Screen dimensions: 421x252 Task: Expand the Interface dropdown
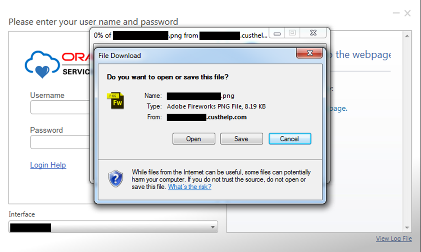212,227
